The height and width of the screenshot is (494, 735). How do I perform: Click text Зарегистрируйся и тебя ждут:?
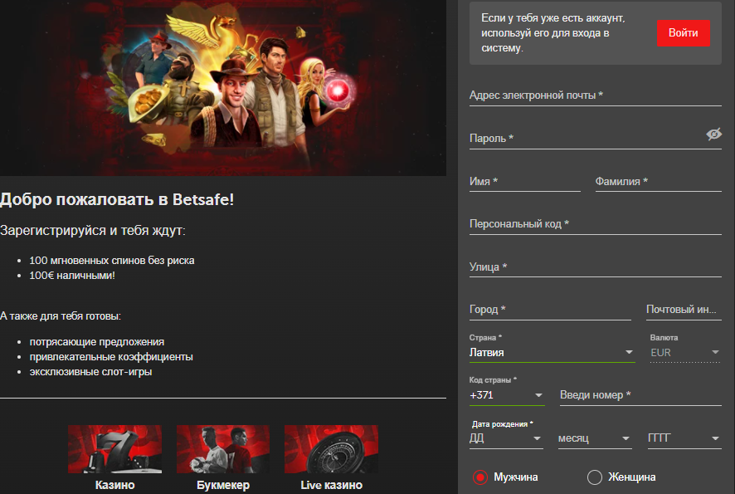coord(93,230)
